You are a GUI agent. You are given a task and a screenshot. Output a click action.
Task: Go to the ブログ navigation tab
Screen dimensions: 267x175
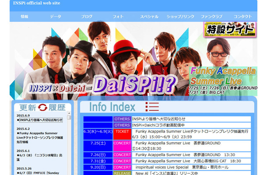pyautogui.click(x=87, y=17)
